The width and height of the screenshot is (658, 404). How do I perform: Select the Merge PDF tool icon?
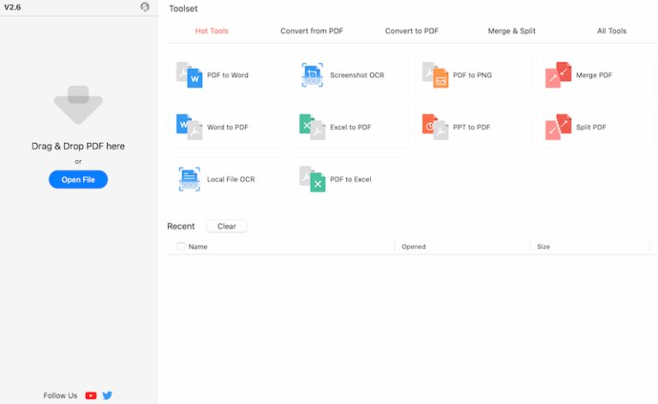558,75
